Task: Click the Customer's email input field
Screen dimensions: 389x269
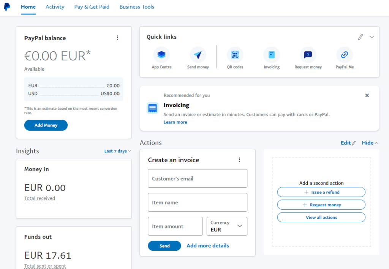Action: coord(198,178)
